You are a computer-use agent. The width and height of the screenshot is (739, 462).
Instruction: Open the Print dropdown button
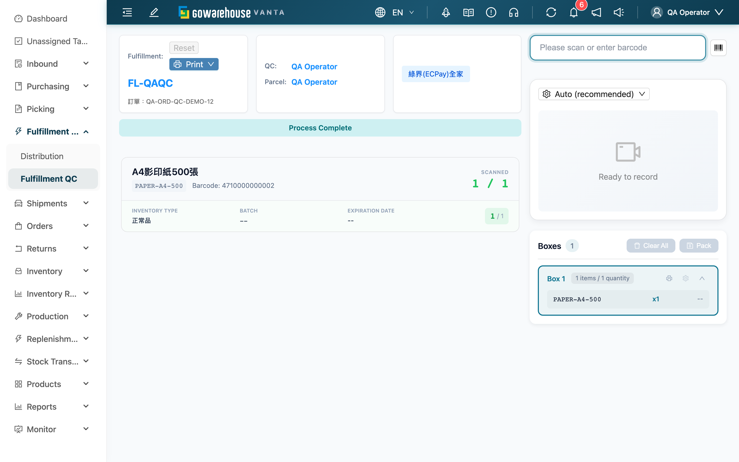point(194,64)
